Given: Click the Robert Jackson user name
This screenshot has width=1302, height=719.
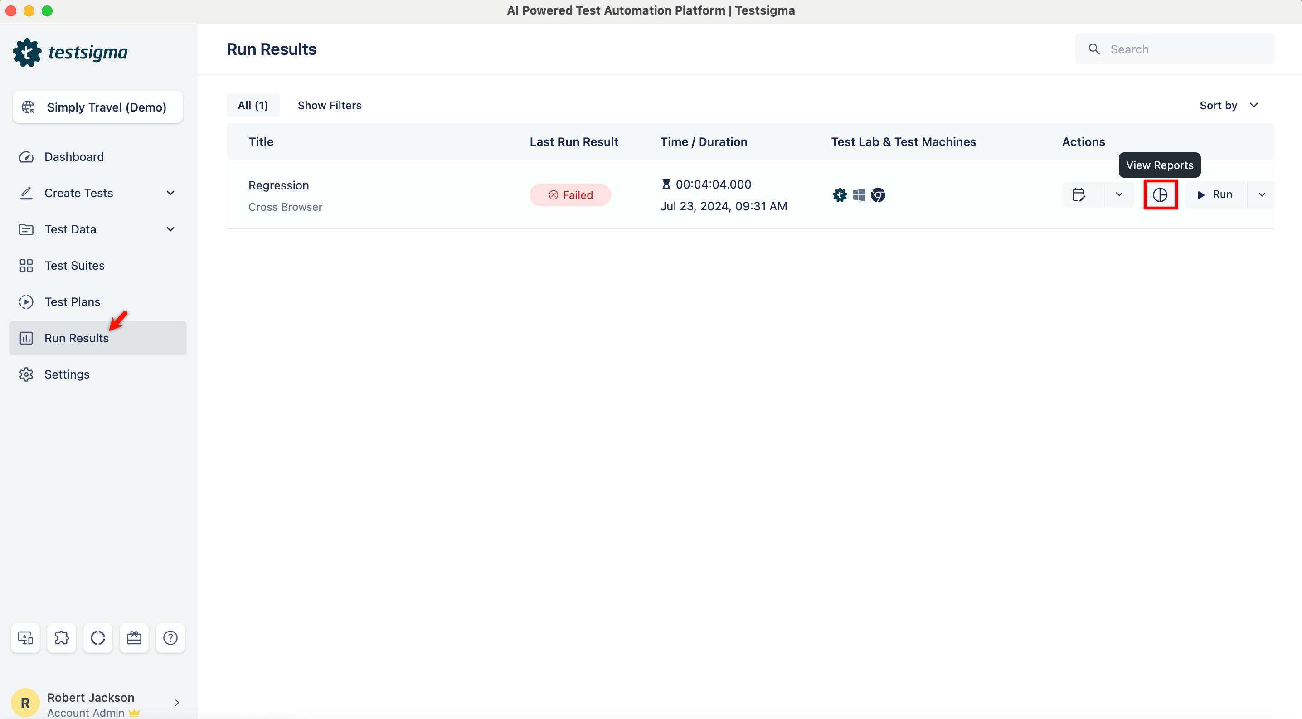Looking at the screenshot, I should 91,697.
